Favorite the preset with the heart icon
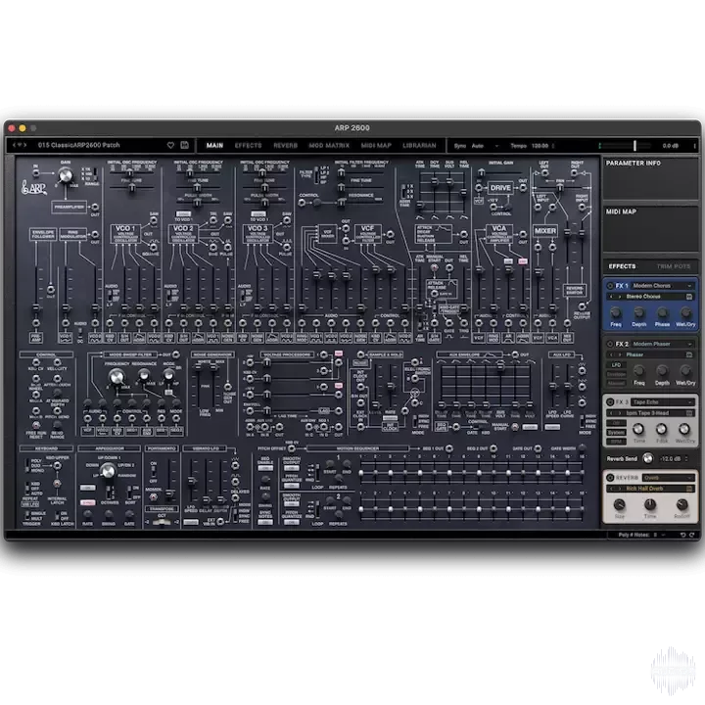 tap(170, 145)
